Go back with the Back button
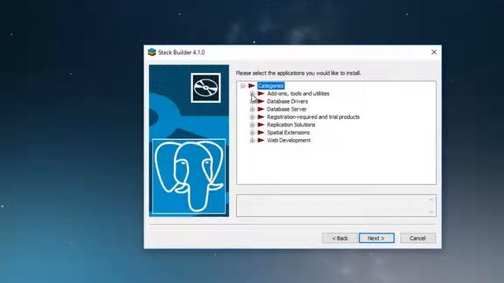504x283 pixels. [x=339, y=238]
